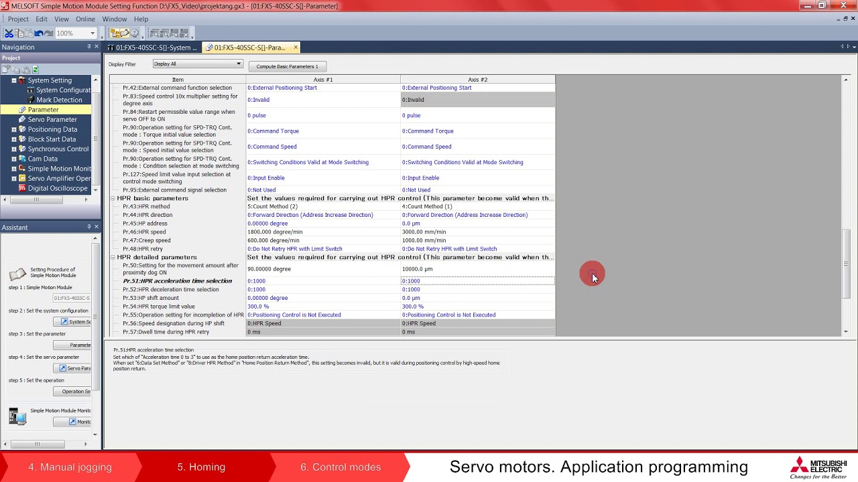Click the Cut scissors toolbar icon
Image resolution: width=858 pixels, height=482 pixels.
9,33
